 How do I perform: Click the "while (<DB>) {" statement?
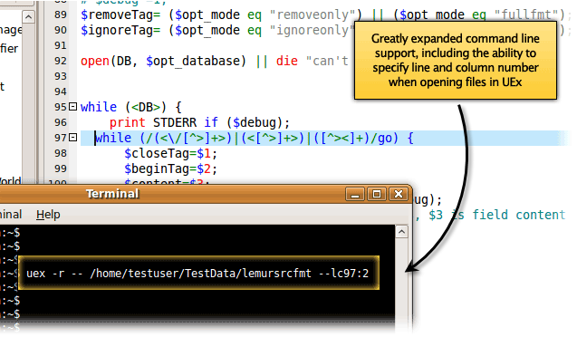point(131,107)
